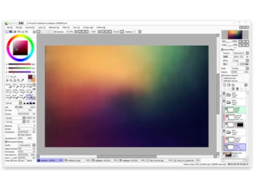Switch to the untitled-03.png tab
This screenshot has width=254, height=190.
coord(77,161)
